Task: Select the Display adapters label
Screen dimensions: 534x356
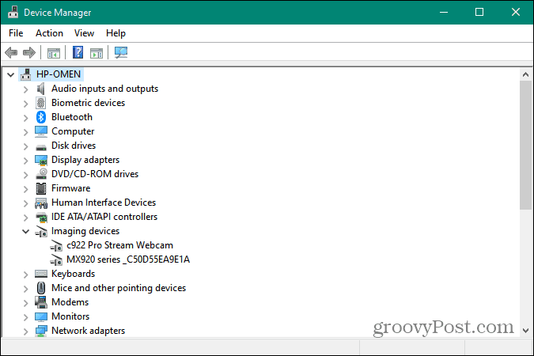Action: pos(85,160)
